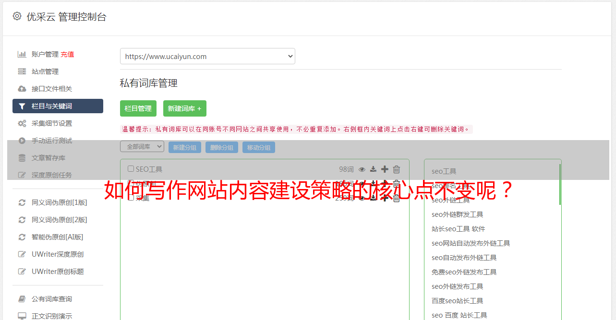Click the 移动分组 button
616x320 pixels.
coord(259,147)
